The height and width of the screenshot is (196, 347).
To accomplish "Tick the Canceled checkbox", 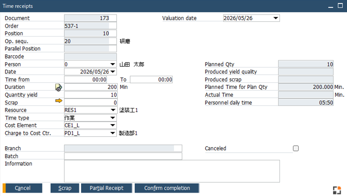I will pos(296,148).
